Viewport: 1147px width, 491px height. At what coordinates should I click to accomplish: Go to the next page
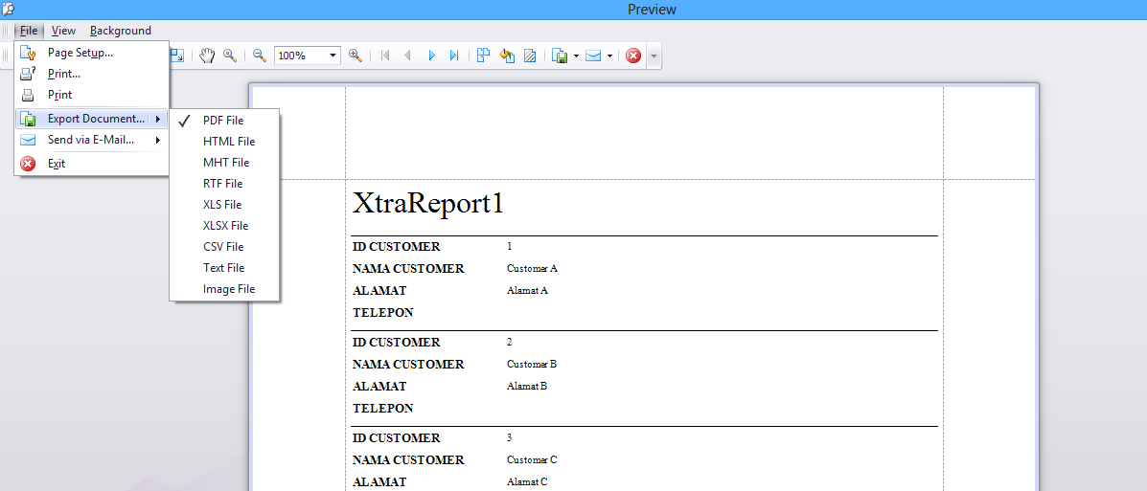pyautogui.click(x=431, y=56)
